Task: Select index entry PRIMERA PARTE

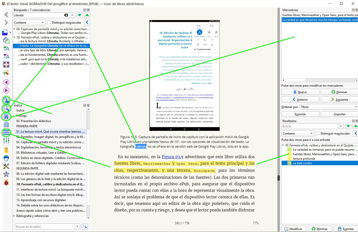Action: coord(27,126)
